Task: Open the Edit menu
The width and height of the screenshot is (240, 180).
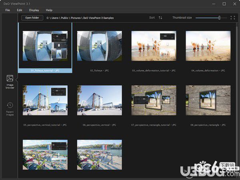Action: (20, 10)
